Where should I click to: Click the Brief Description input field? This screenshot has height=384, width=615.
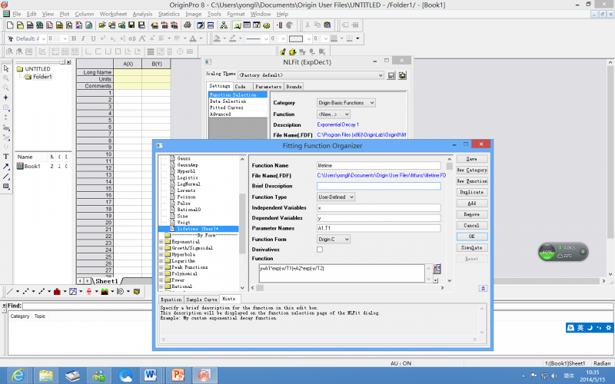378,186
